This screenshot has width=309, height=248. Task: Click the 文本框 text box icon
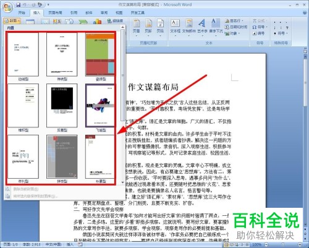[x=176, y=23]
